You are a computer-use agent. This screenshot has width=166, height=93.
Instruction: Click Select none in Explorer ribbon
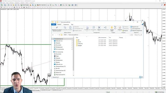pyautogui.click(x=135, y=29)
